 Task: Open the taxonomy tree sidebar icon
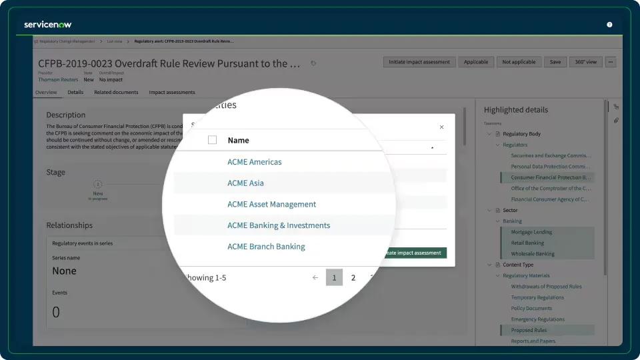coord(616,107)
